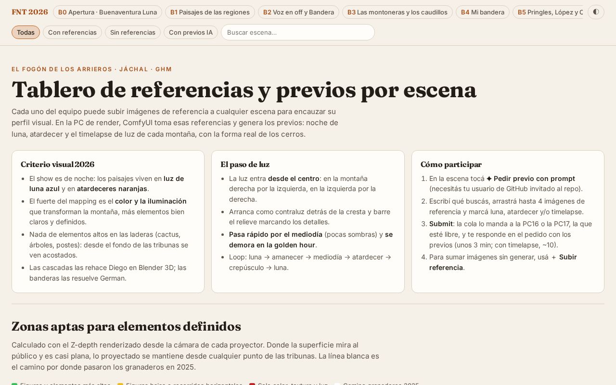Click the 'El paso de luz' card title
This screenshot has height=385, width=616.
point(245,165)
